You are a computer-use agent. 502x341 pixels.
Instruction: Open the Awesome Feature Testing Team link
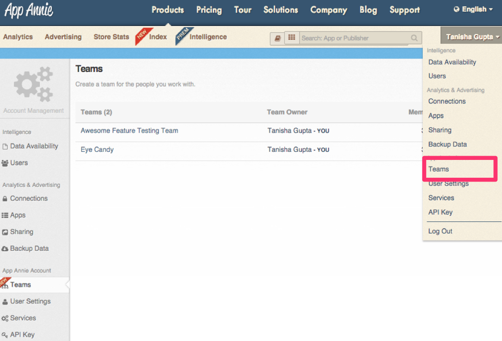[x=129, y=131]
